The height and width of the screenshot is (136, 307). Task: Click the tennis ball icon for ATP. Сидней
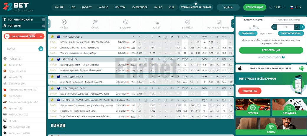52,59
